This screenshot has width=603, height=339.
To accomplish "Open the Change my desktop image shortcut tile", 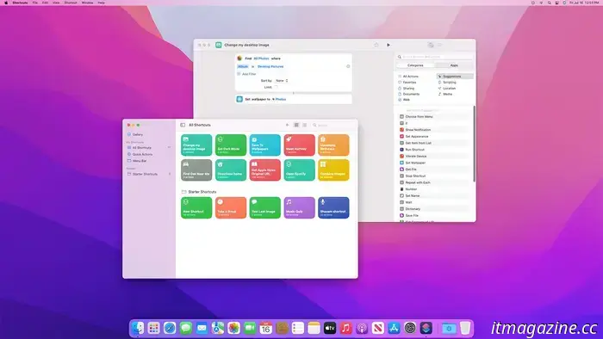I will (196, 145).
